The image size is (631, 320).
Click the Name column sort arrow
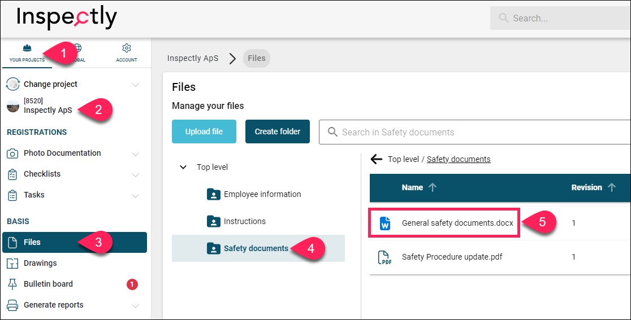pos(433,187)
